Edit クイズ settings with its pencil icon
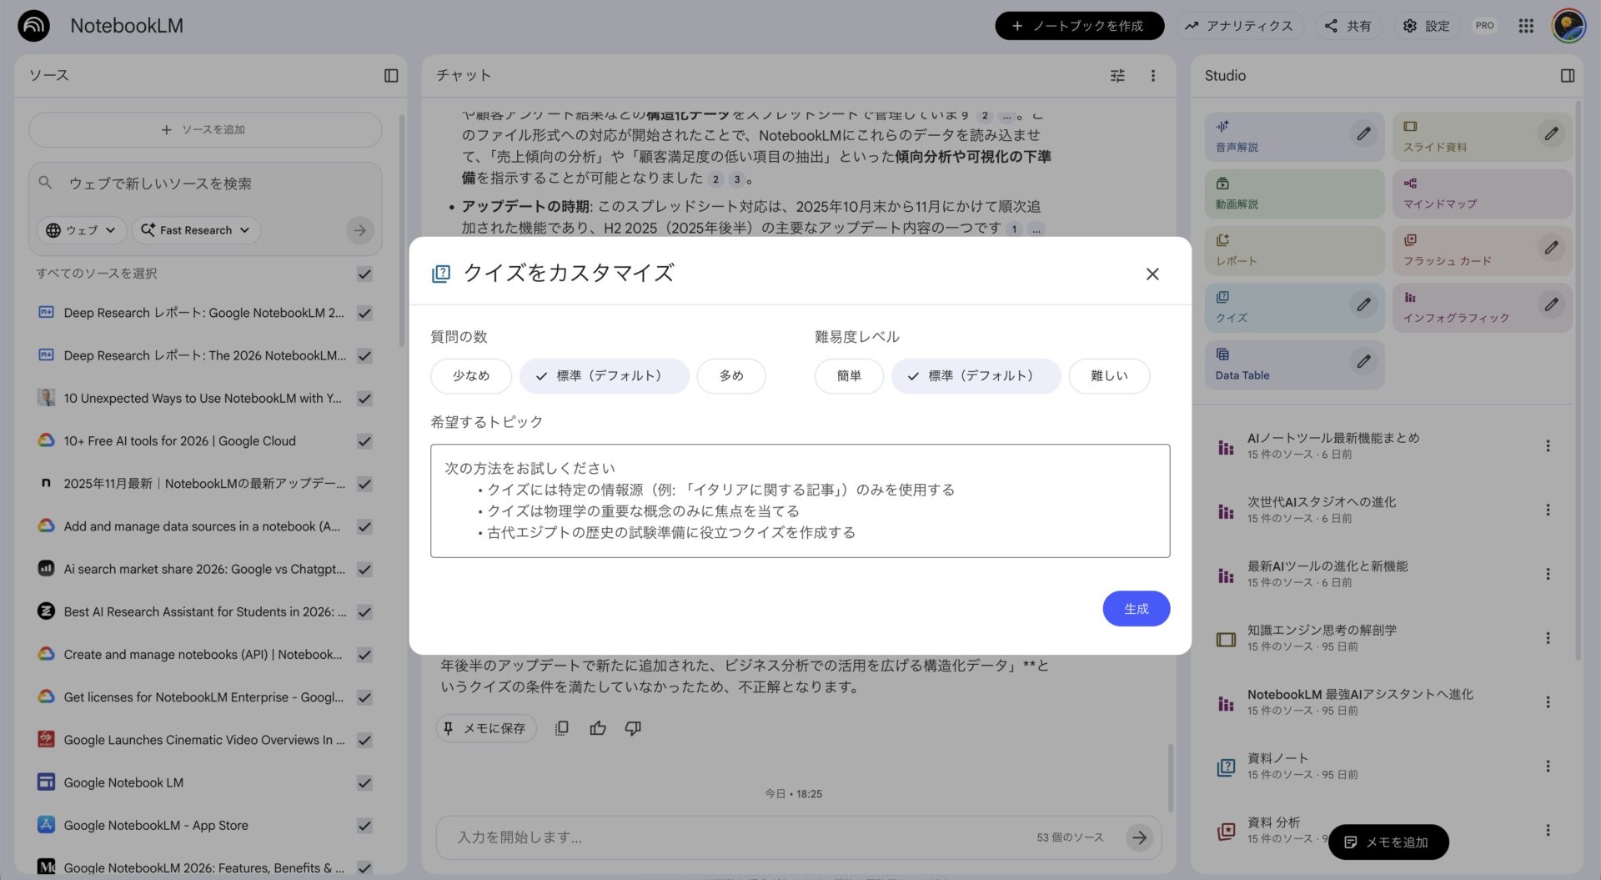The image size is (1601, 880). (1363, 305)
